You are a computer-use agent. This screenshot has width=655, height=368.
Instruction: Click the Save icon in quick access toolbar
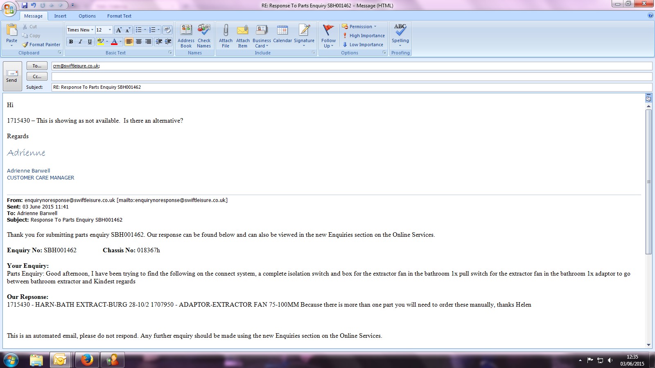click(x=25, y=5)
